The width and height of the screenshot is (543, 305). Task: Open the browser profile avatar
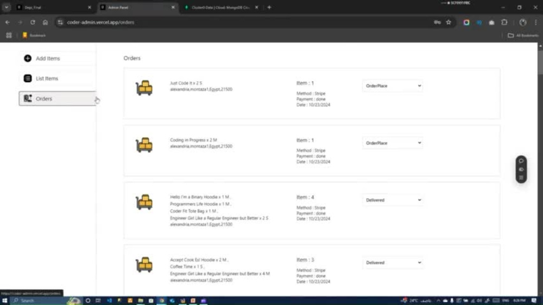click(523, 22)
